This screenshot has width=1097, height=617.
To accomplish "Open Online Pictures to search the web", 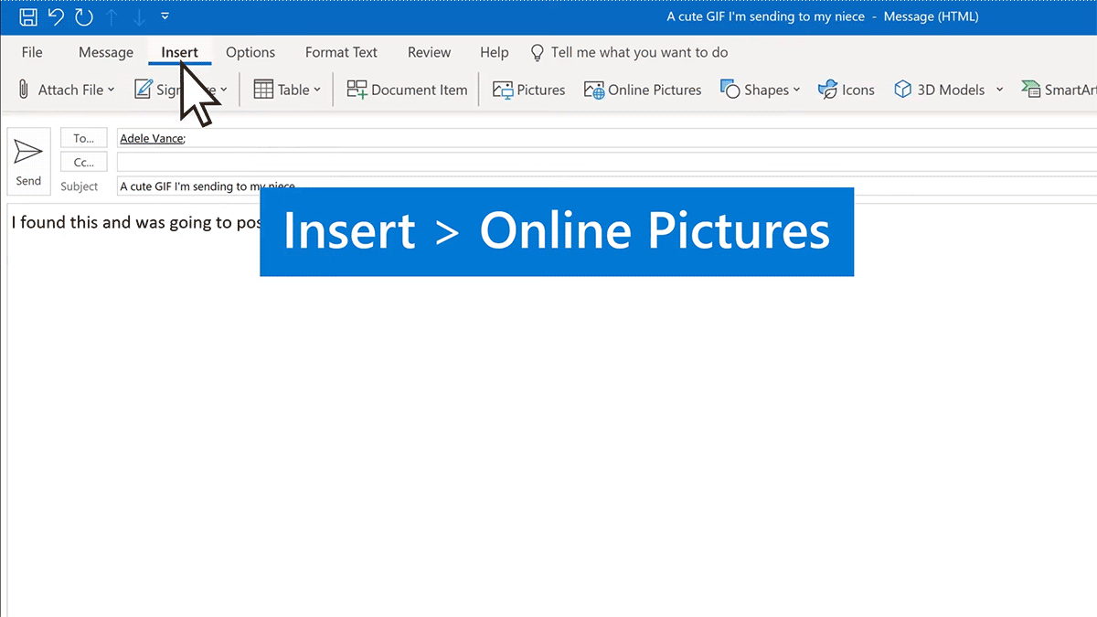I will [x=643, y=90].
